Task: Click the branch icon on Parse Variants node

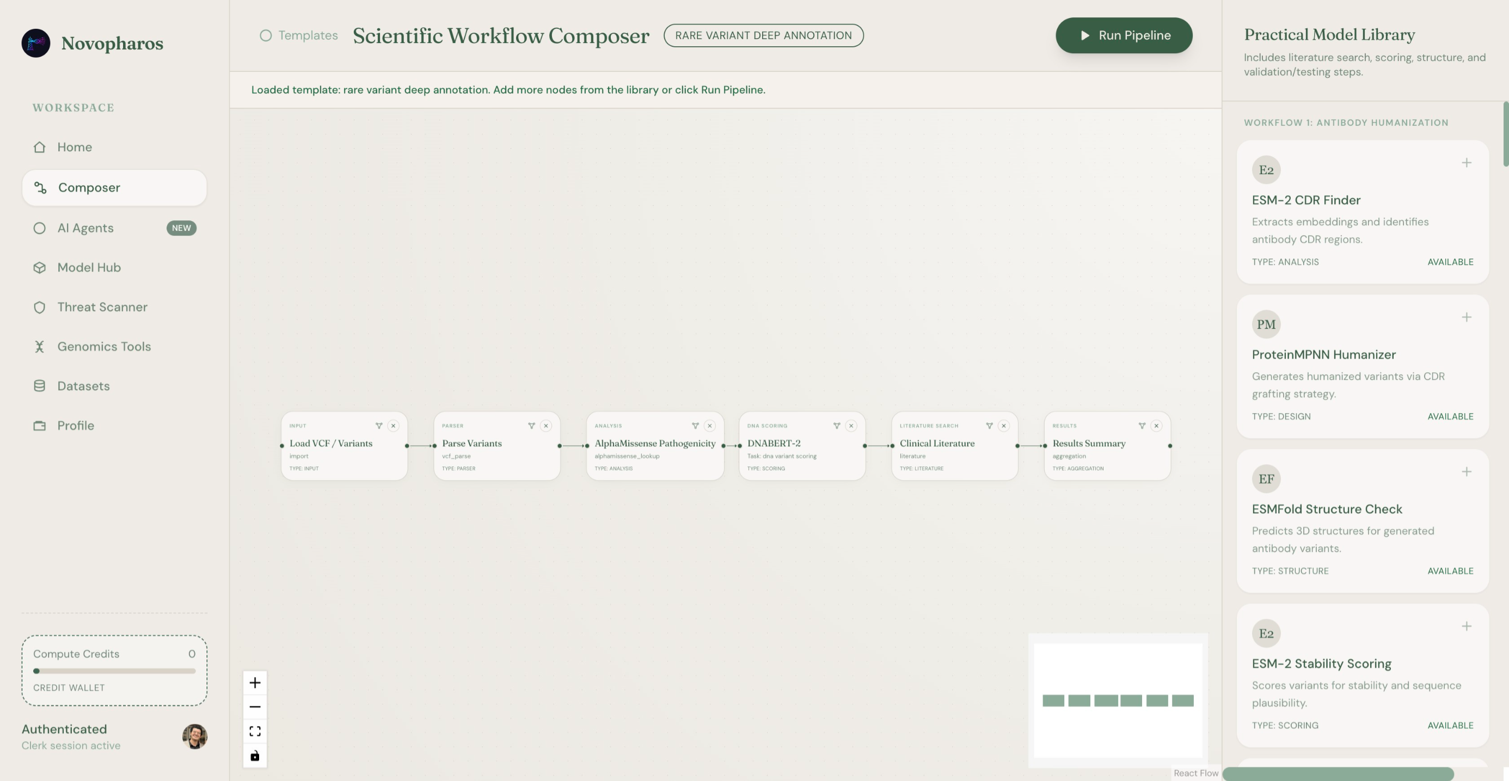Action: [x=531, y=426]
